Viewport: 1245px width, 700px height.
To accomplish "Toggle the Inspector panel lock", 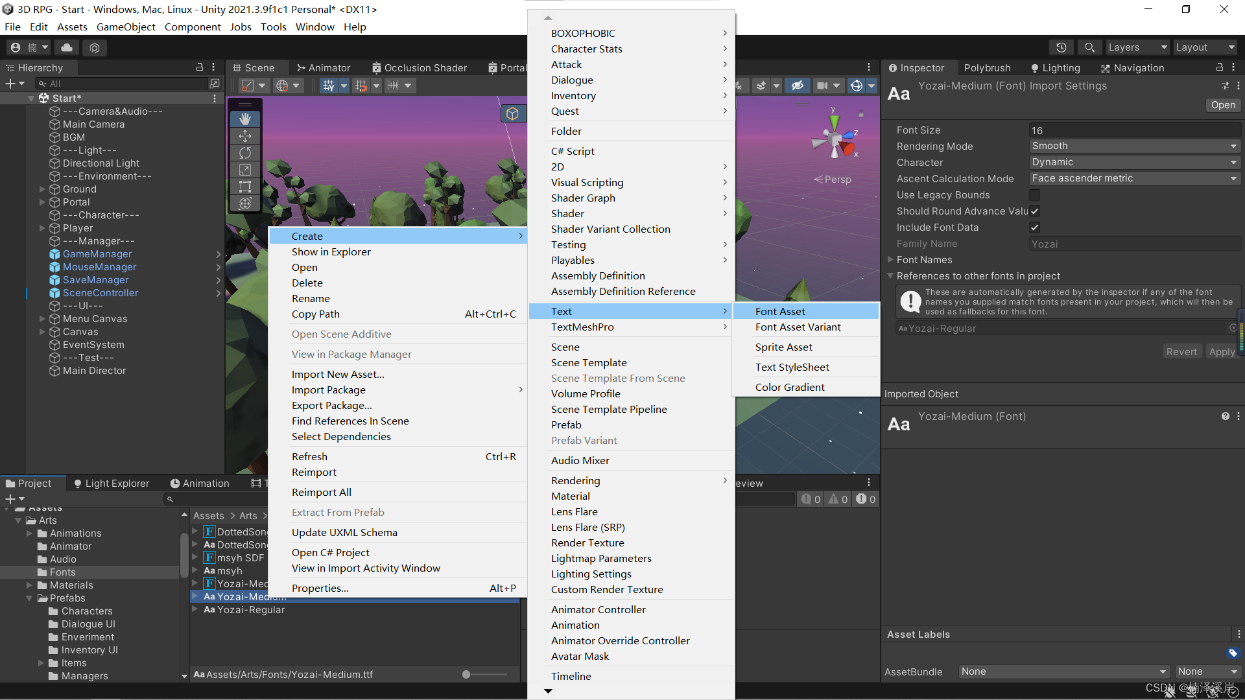I will 1219,67.
